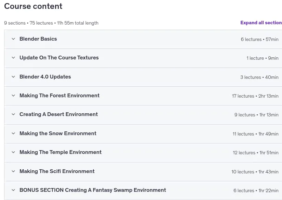
Task: Expand Making the Snow Environment chevron
Action: [13, 133]
